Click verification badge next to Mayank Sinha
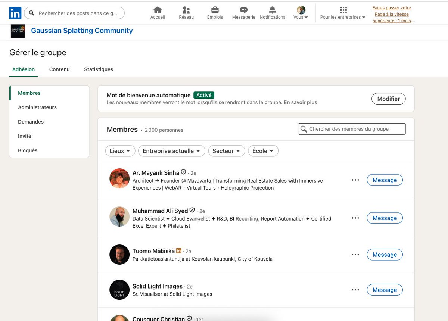This screenshot has height=321, width=448. pyautogui.click(x=183, y=172)
